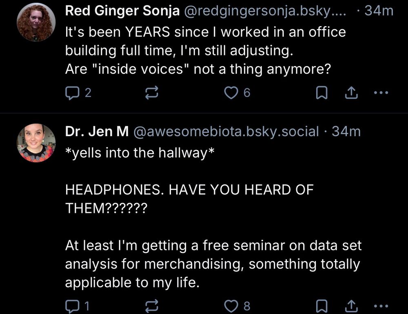Reply to Red Ginger Sonja's post
The height and width of the screenshot is (314, 408).
tap(72, 93)
